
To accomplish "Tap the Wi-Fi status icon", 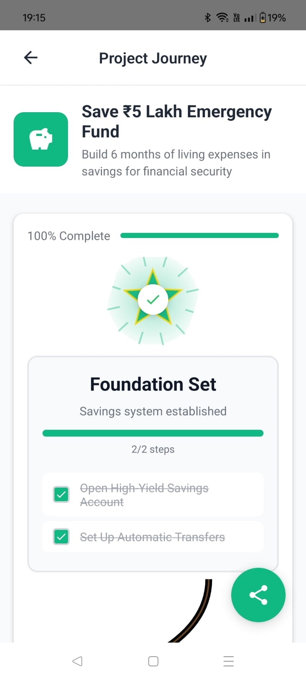I will pyautogui.click(x=222, y=17).
